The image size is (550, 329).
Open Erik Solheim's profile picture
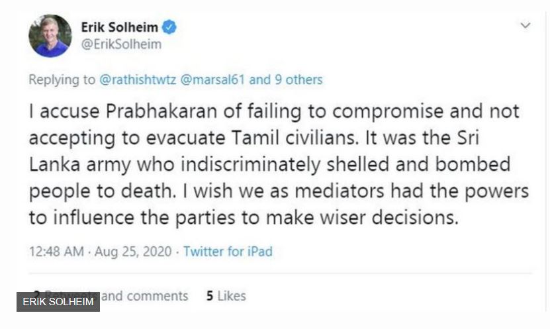click(x=50, y=36)
